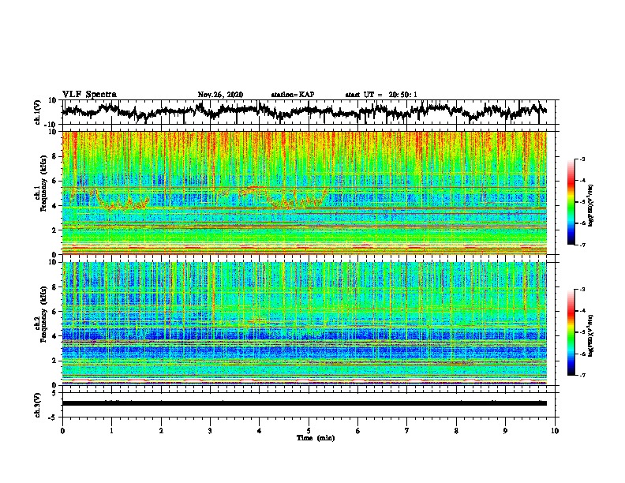The image size is (625, 483).
Task: Click the '-3' tick on lower color bar
Action: (x=582, y=290)
